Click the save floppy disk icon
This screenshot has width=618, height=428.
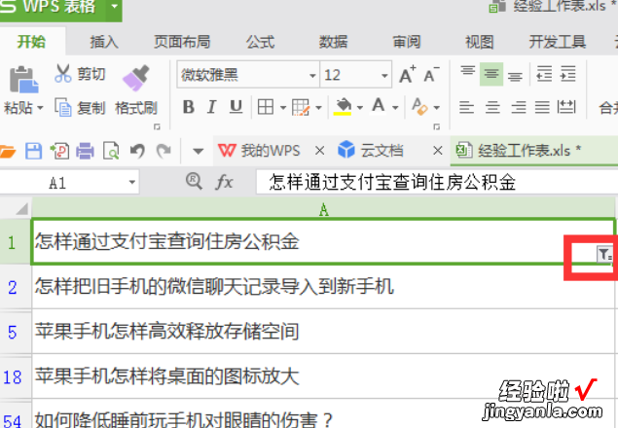coord(33,152)
